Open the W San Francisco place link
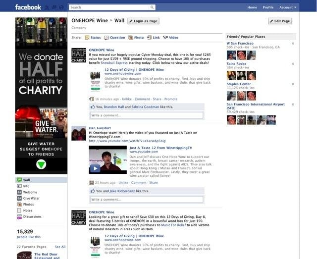317x259 pixels. [x=240, y=43]
